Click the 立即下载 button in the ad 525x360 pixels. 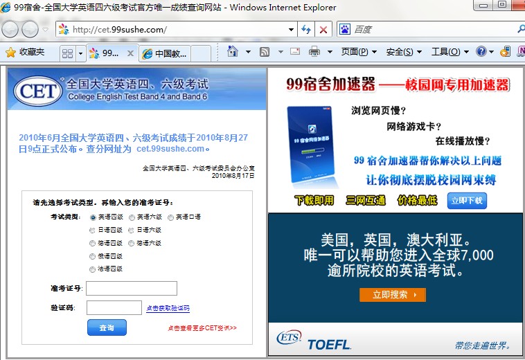[467, 201]
